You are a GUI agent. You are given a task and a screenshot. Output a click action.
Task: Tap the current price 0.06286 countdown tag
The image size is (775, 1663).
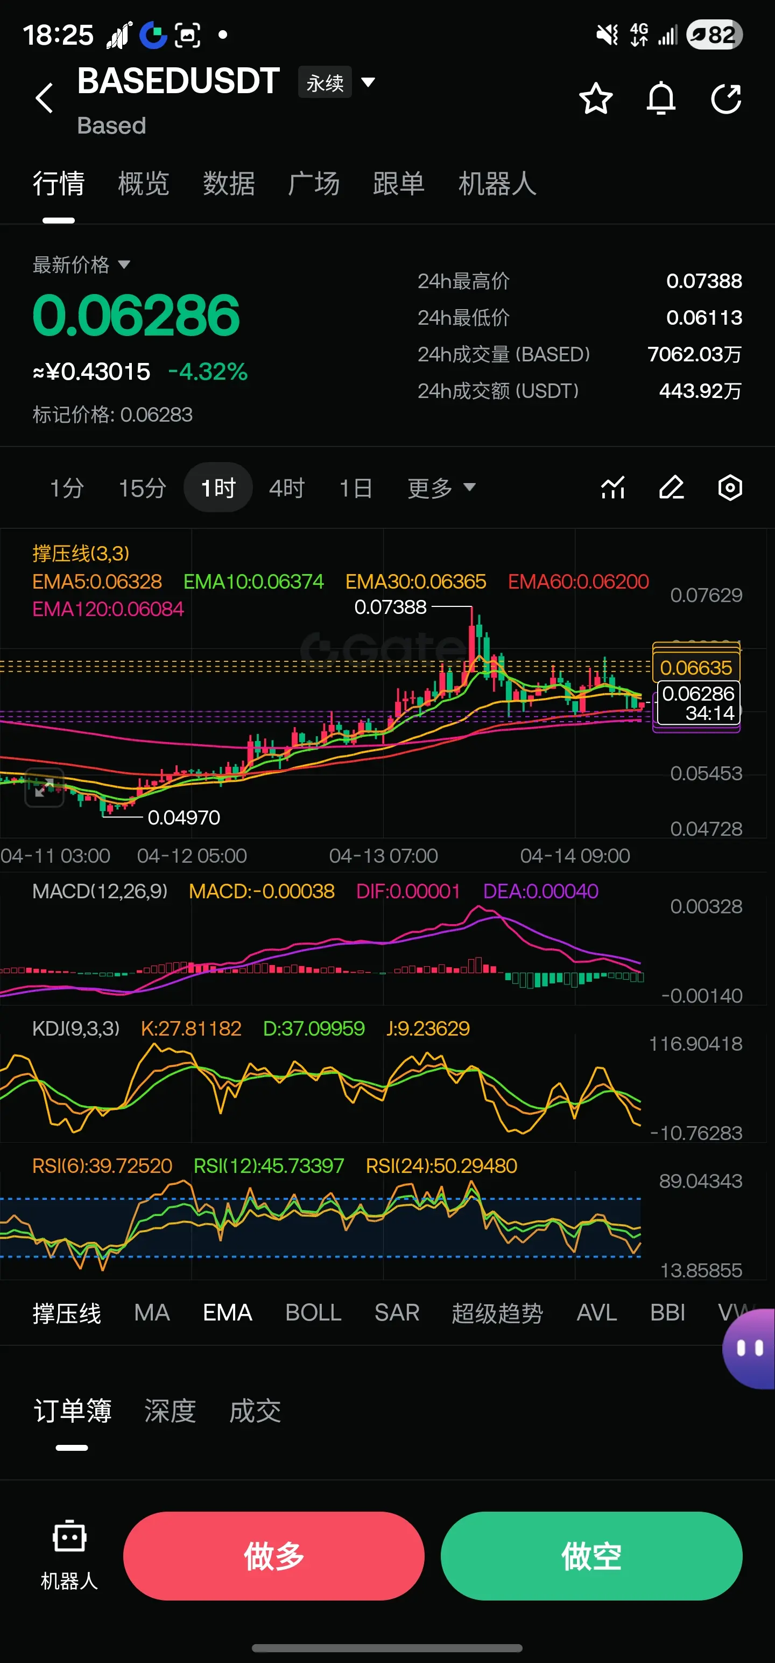point(698,703)
